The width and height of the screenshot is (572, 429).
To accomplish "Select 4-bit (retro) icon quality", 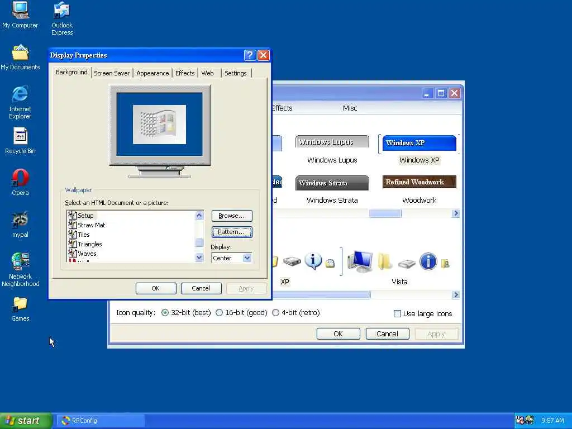I will click(x=296, y=313).
